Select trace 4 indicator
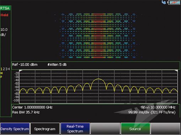 click(x=9, y=69)
